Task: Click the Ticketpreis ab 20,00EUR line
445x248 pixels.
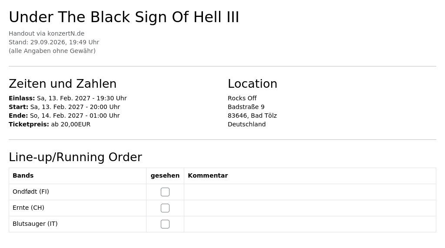Action: point(50,124)
